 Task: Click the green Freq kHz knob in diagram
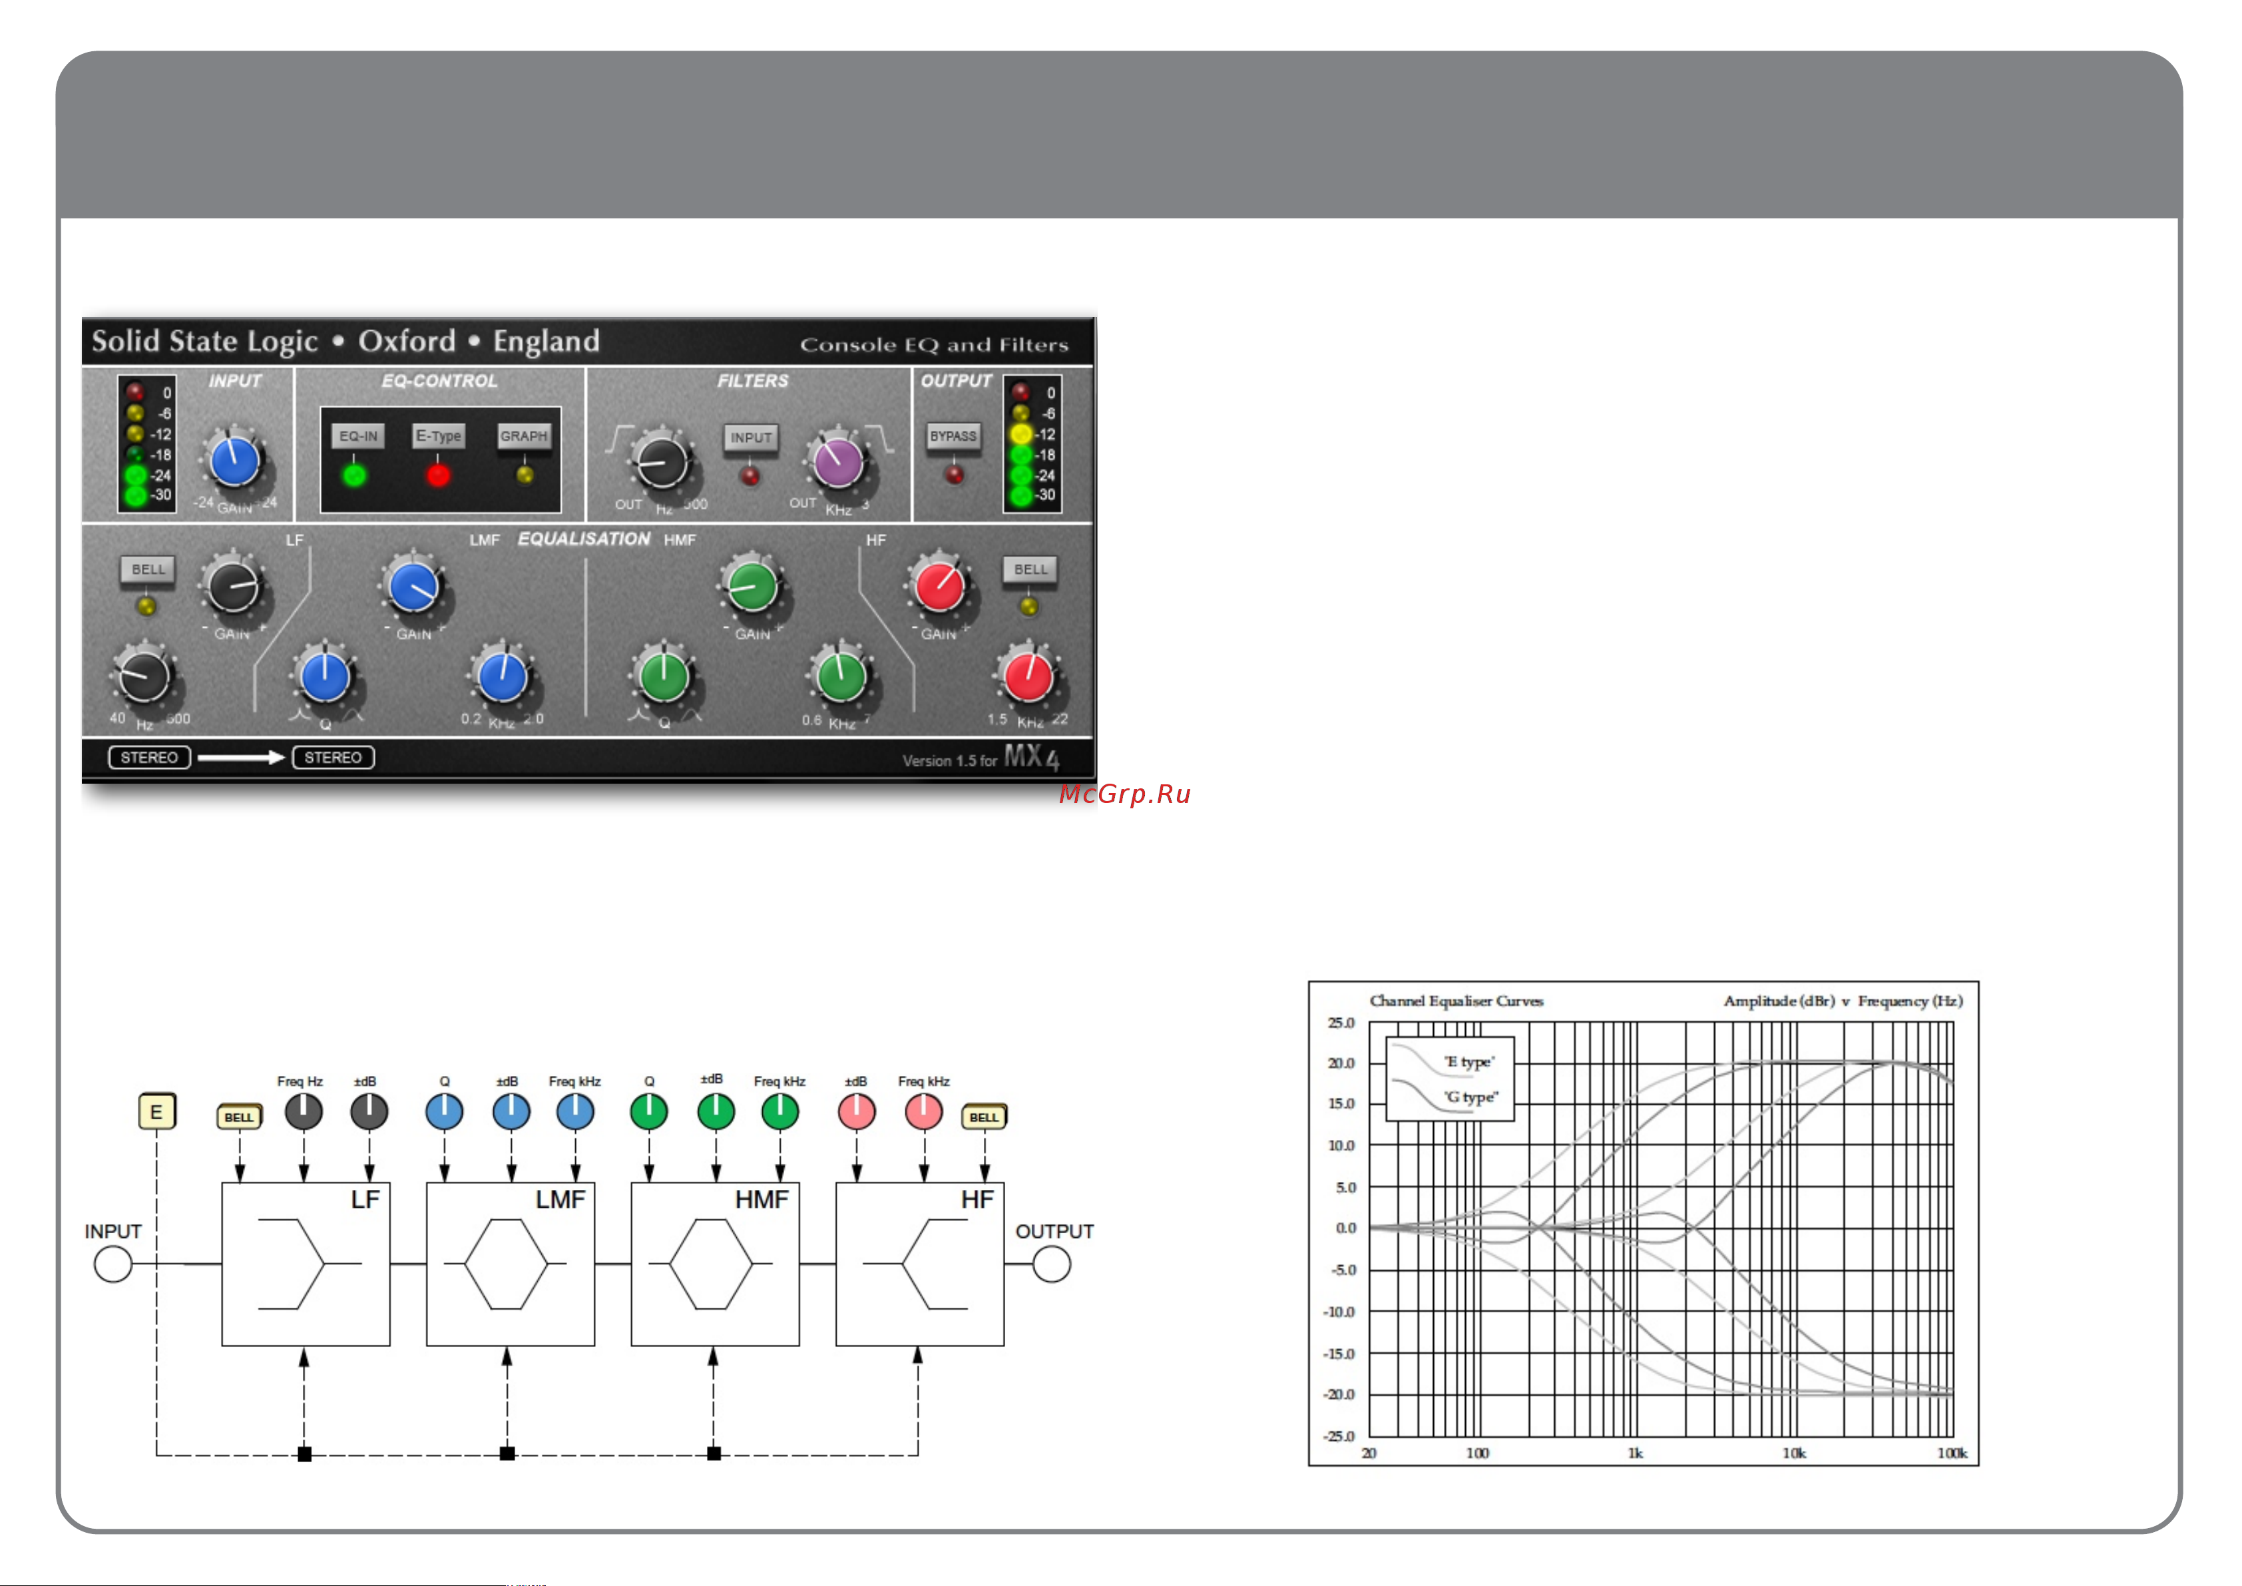pyautogui.click(x=780, y=1111)
